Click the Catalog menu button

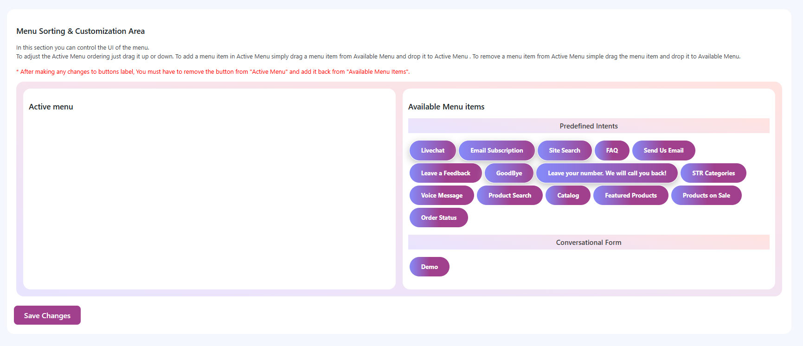(568, 195)
